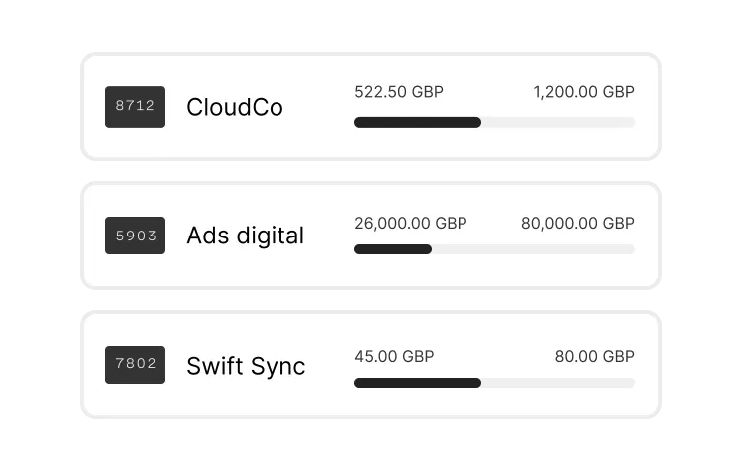Click the light unfilled part of Ads digital's progress bar
Image resolution: width=742 pixels, height=473 pixels.
tap(532, 249)
